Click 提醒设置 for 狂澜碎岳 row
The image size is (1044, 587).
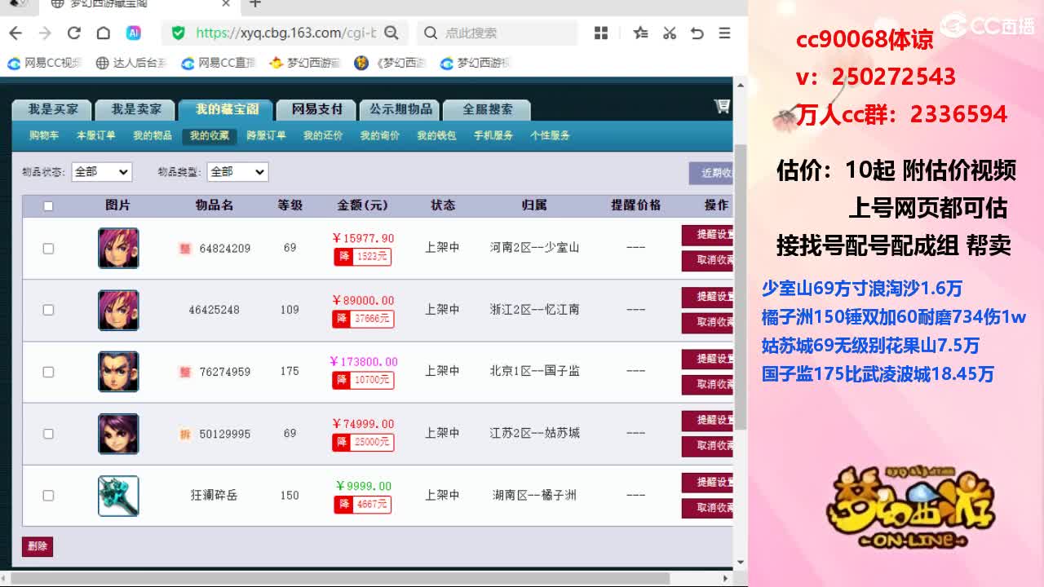[x=707, y=483]
